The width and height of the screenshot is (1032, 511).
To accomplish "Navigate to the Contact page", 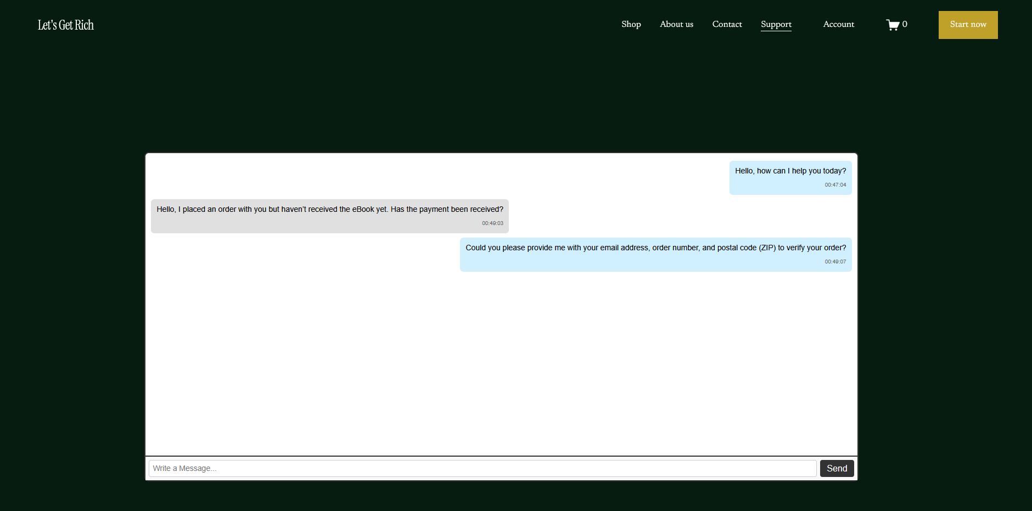I will click(x=727, y=24).
